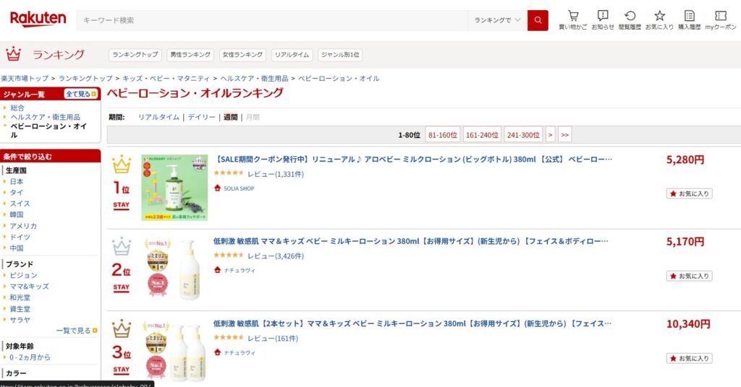Viewport: 741px width, 387px height.
Task: Filter by brand 和光堂
Action: [x=20, y=297]
